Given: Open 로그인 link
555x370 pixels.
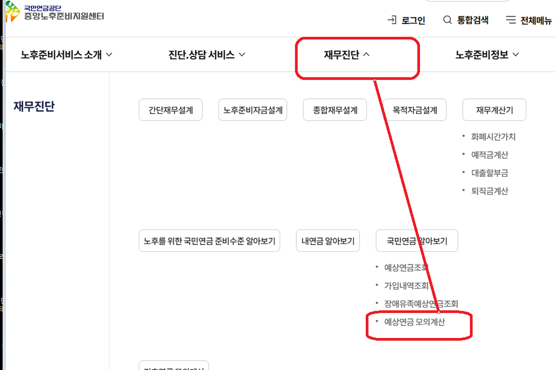Looking at the screenshot, I should coord(413,20).
